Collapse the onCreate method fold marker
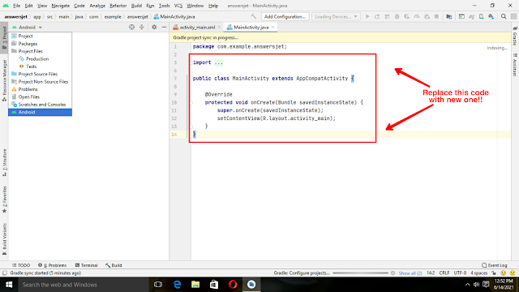 191,102
